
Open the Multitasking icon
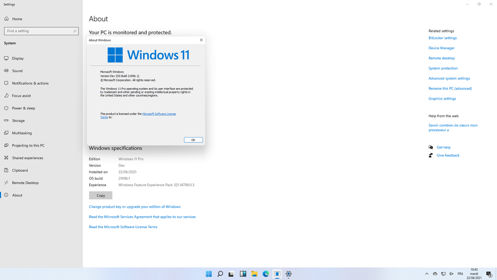(6, 133)
